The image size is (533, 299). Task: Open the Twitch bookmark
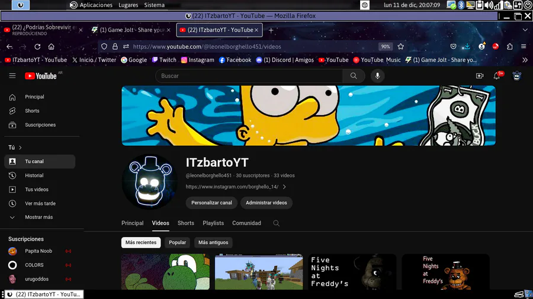click(164, 60)
